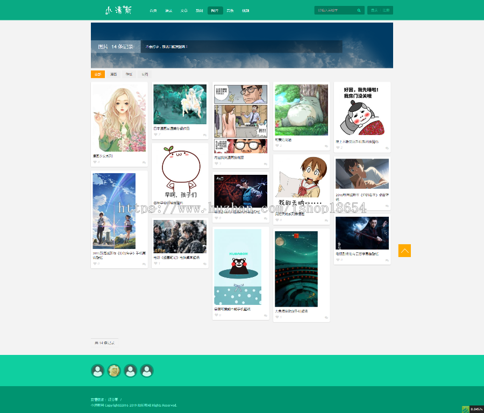484x413 pixels.
Task: Open comments on the green fairy card
Action: (205, 135)
